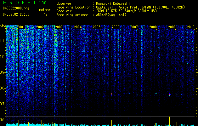Click the 2002 time marker
This screenshot has width=198, height=126.
(40, 27)
